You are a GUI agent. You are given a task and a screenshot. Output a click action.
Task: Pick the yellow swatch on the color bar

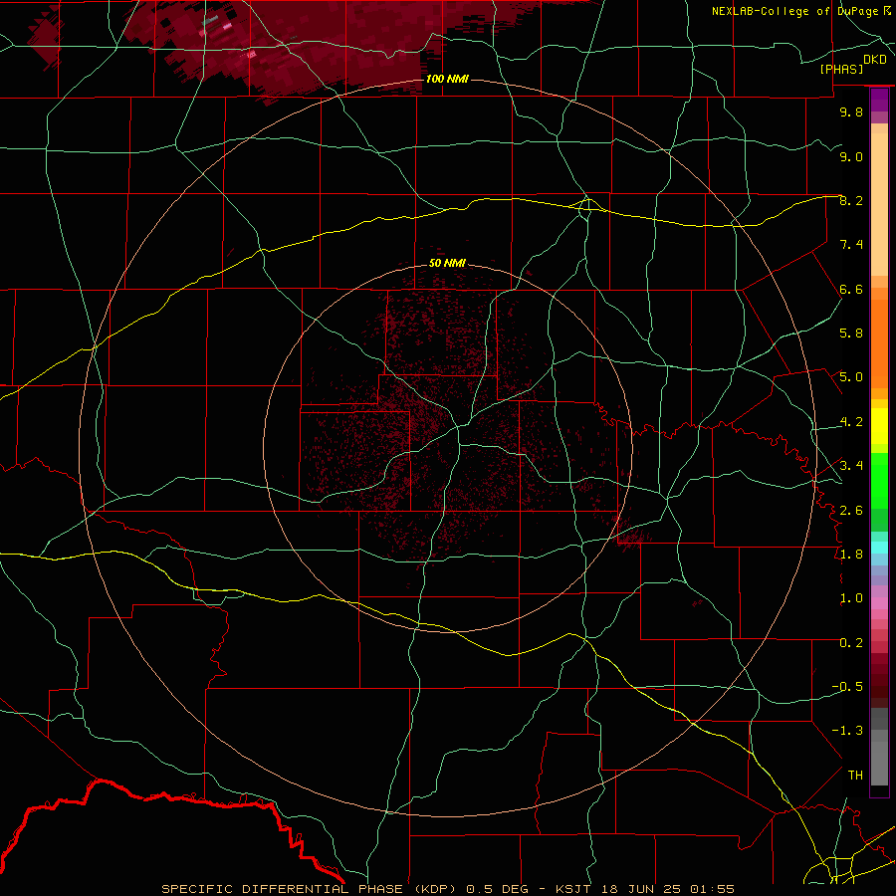(879, 426)
